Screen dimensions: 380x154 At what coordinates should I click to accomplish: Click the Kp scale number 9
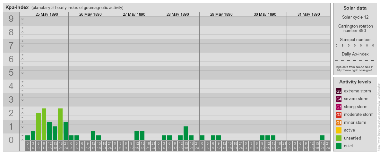pyautogui.click(x=11, y=19)
